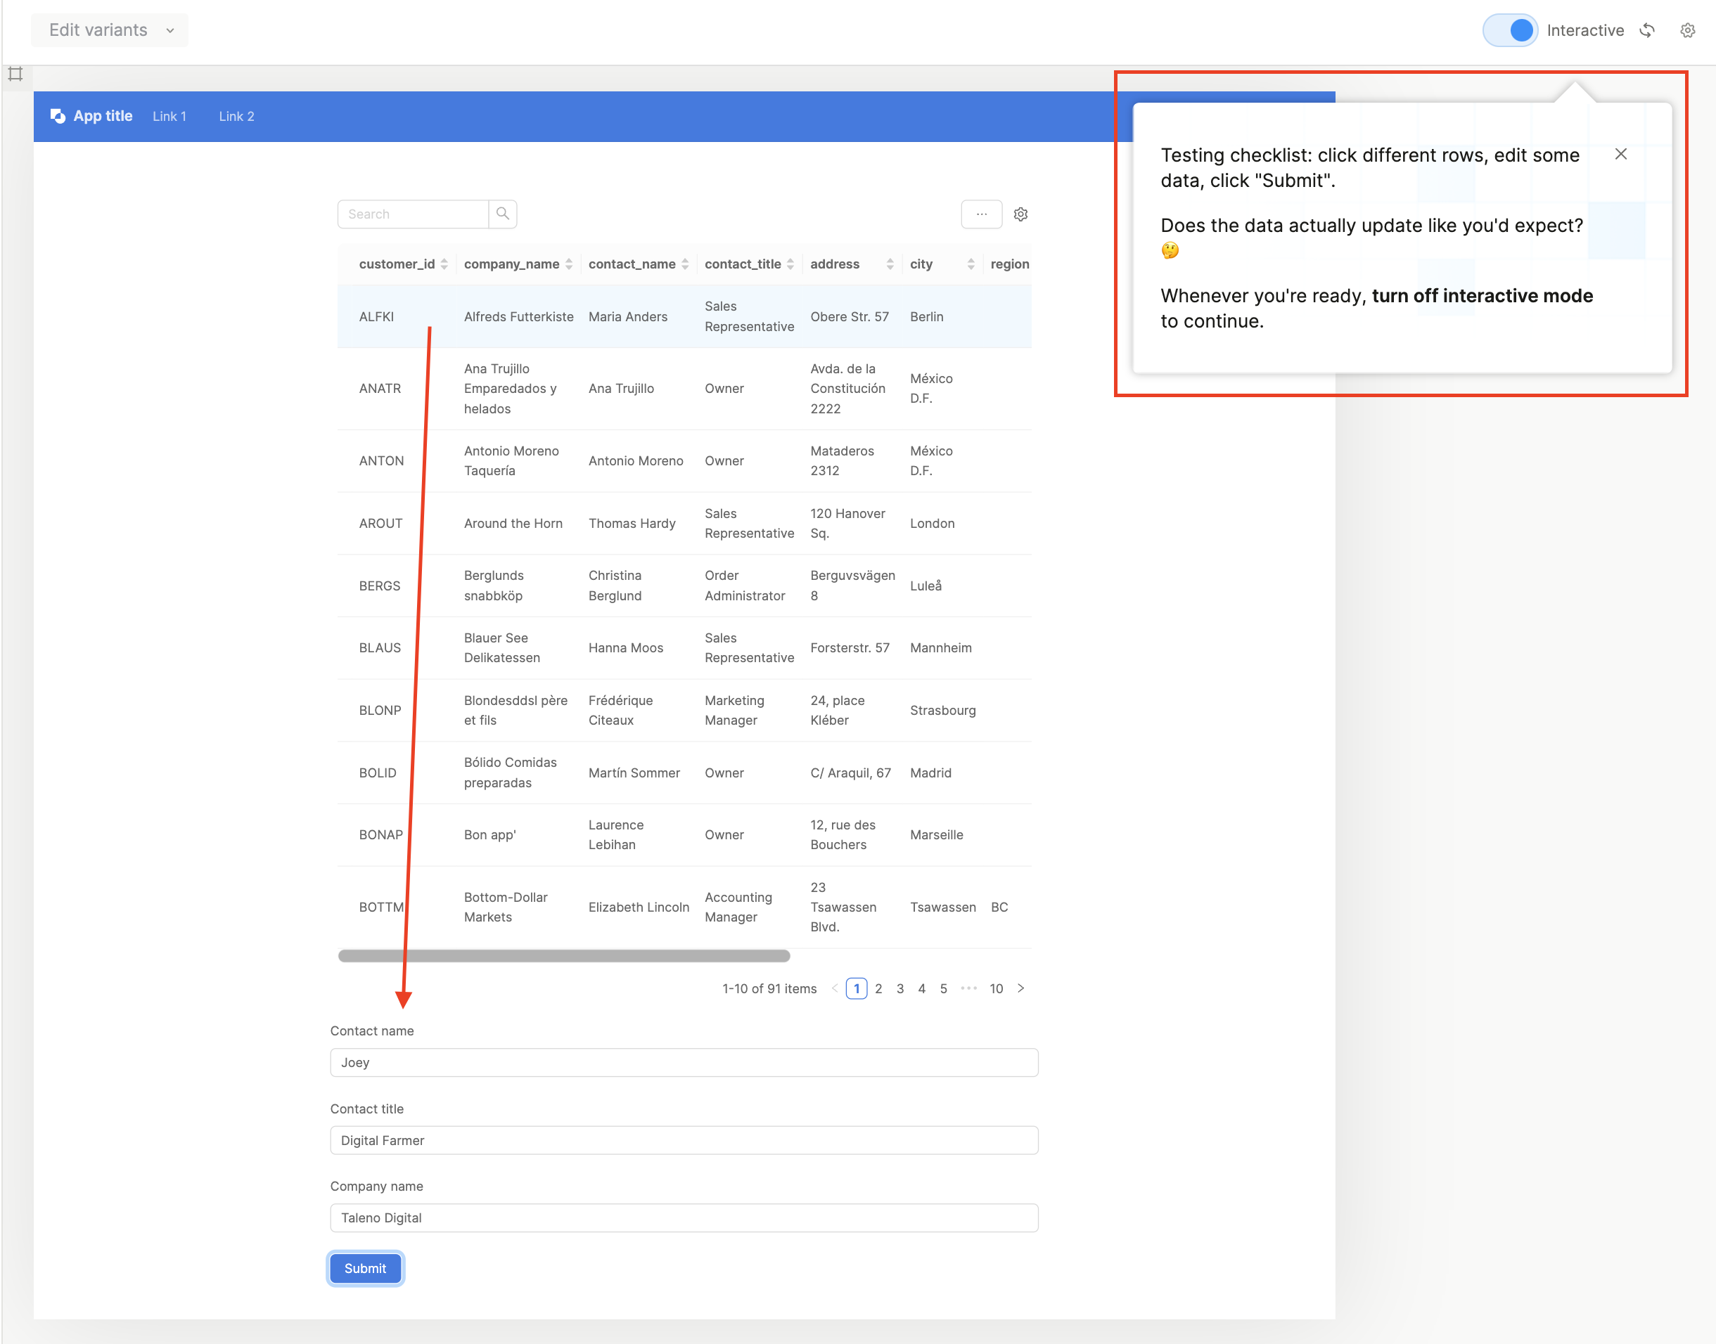Screen dimensions: 1716x1344
Task: Sort the contact_title column
Action: tap(790, 264)
